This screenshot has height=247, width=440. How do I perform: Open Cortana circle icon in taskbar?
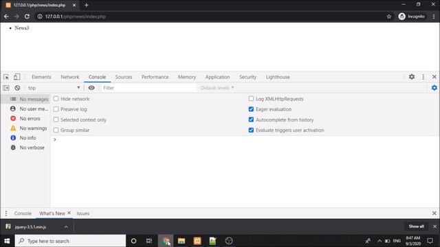(133, 241)
